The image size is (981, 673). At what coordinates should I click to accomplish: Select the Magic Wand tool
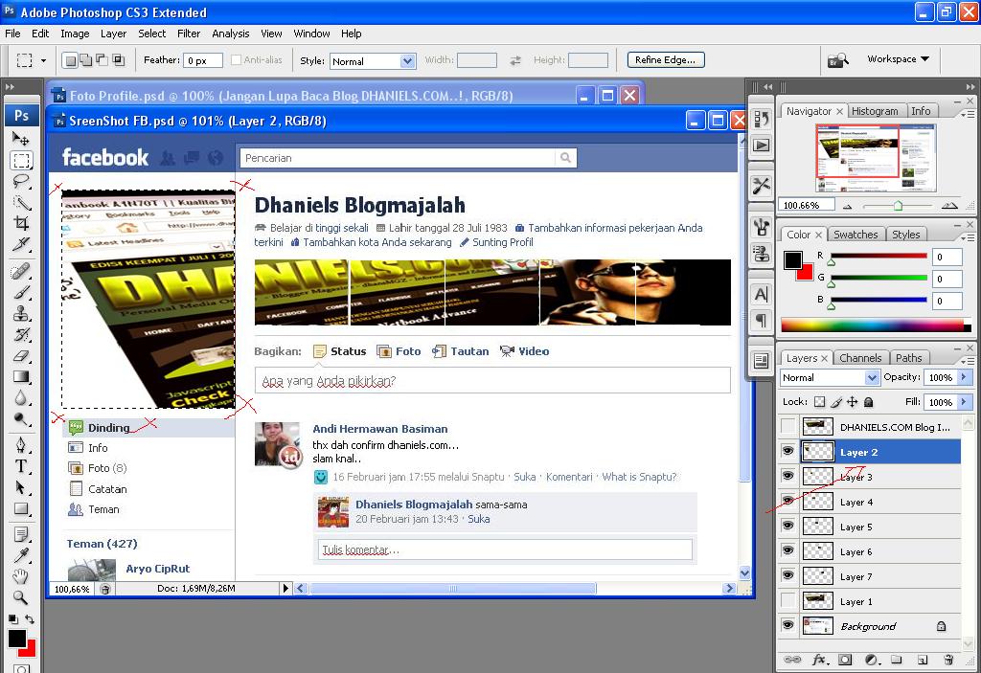[x=21, y=203]
